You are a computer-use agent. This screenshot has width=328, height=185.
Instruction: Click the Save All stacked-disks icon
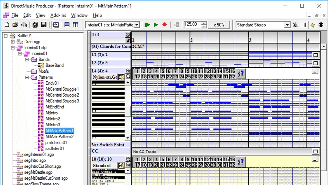[x=35, y=25]
